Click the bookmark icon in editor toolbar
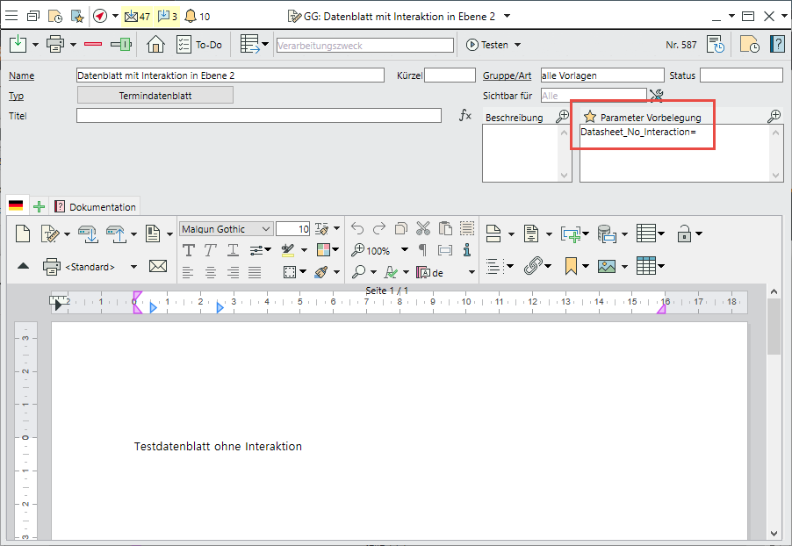The width and height of the screenshot is (792, 546). [571, 266]
